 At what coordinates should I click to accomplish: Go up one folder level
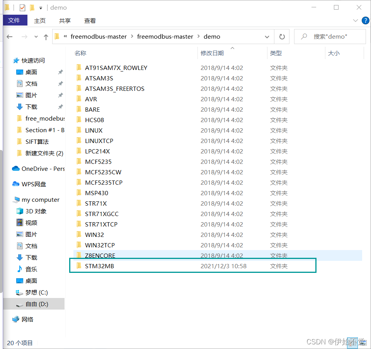[46, 37]
